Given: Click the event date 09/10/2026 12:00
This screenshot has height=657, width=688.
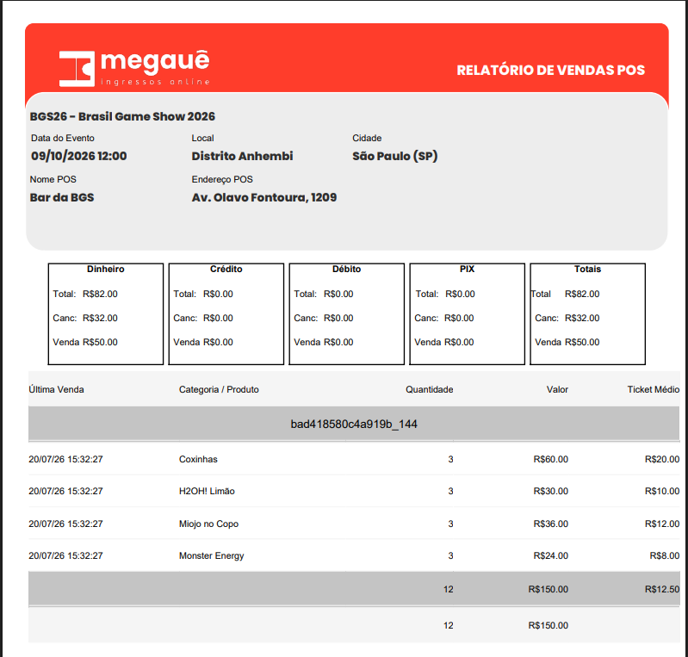Looking at the screenshot, I should pyautogui.click(x=78, y=156).
